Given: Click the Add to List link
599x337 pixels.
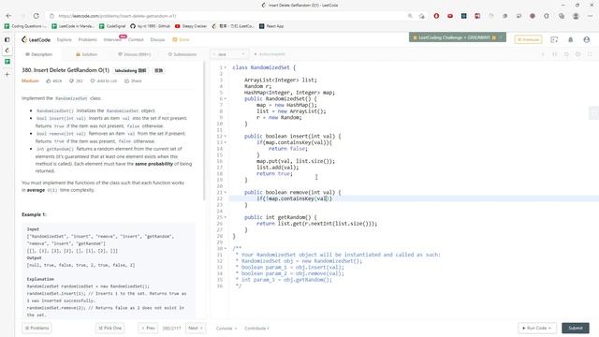Looking at the screenshot, I should pos(104,81).
